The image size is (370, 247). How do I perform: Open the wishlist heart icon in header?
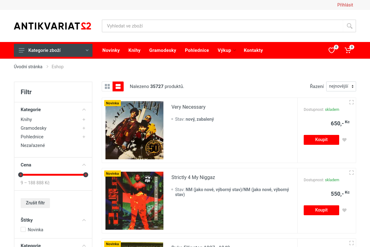coord(331,50)
